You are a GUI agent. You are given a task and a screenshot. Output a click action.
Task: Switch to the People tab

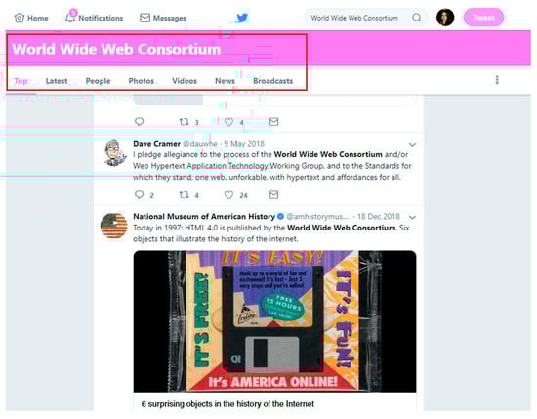[98, 81]
